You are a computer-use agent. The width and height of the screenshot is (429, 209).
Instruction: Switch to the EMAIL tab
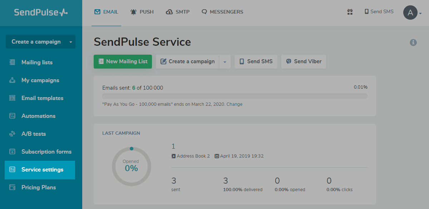106,12
